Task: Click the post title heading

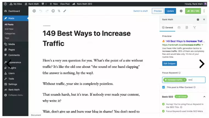Action: [x=87, y=38]
